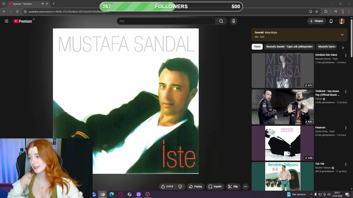Open the Kâr tahmini taskbar widget
353x198 pixels.
point(296,194)
